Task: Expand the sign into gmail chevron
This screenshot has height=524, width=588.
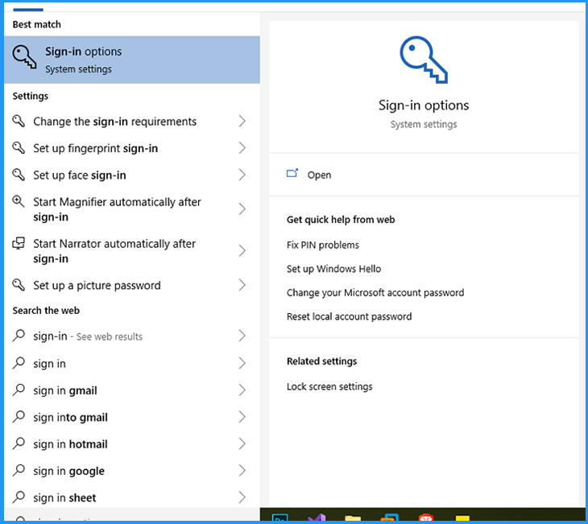Action: tap(242, 417)
